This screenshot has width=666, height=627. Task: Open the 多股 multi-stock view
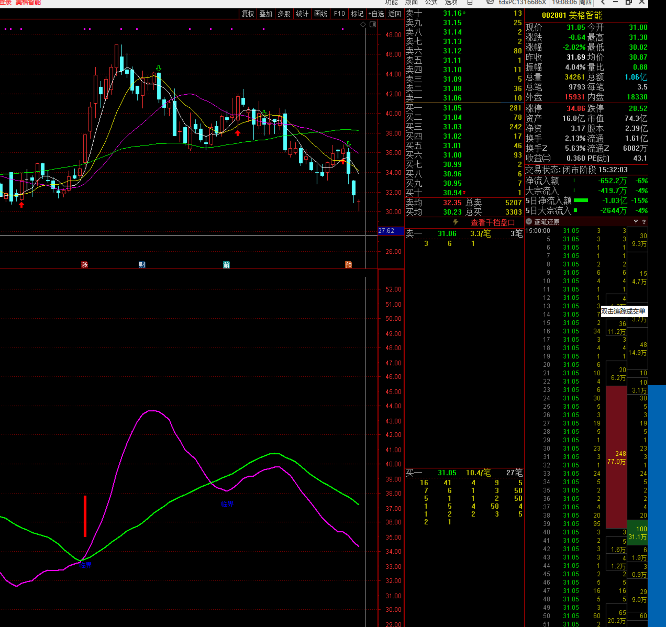(284, 14)
